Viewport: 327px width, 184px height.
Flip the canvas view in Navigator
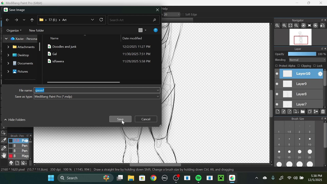click(x=322, y=26)
